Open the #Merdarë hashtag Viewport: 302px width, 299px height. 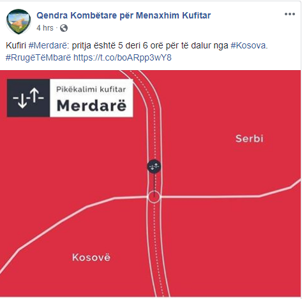(48, 45)
